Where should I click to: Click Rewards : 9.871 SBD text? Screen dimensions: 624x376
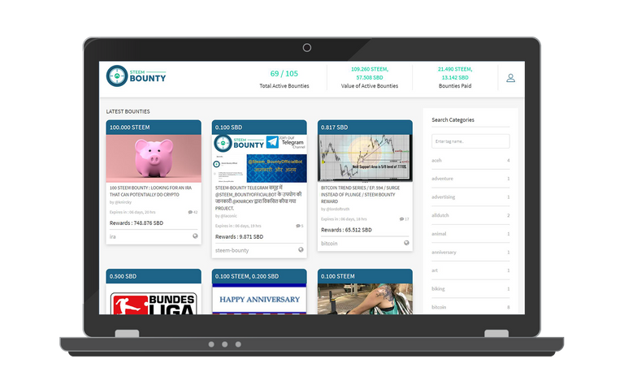pos(239,237)
